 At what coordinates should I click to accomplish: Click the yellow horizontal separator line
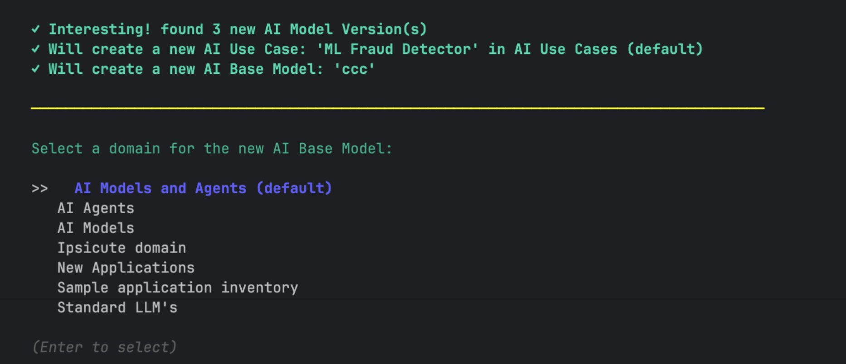(x=397, y=108)
